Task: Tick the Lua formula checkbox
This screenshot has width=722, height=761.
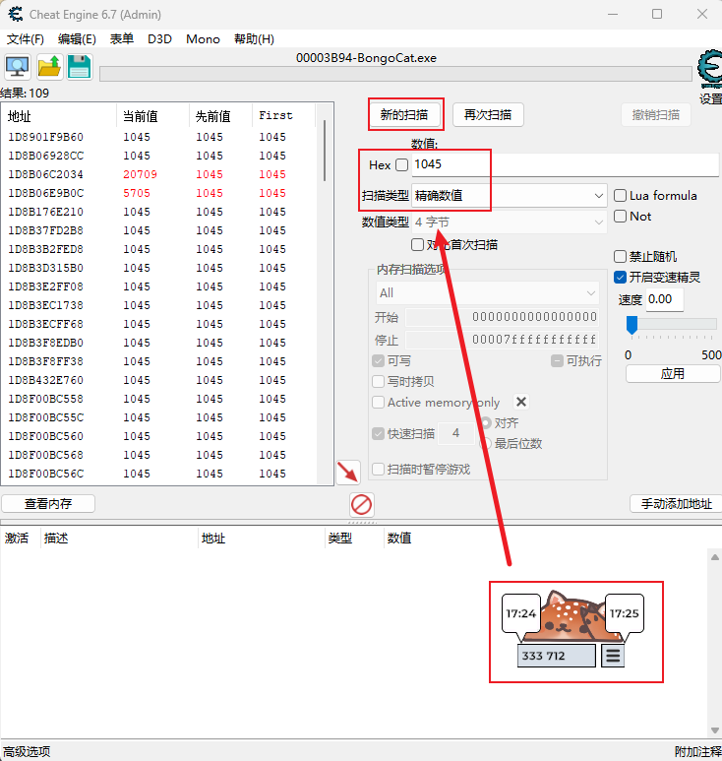Action: click(x=621, y=196)
